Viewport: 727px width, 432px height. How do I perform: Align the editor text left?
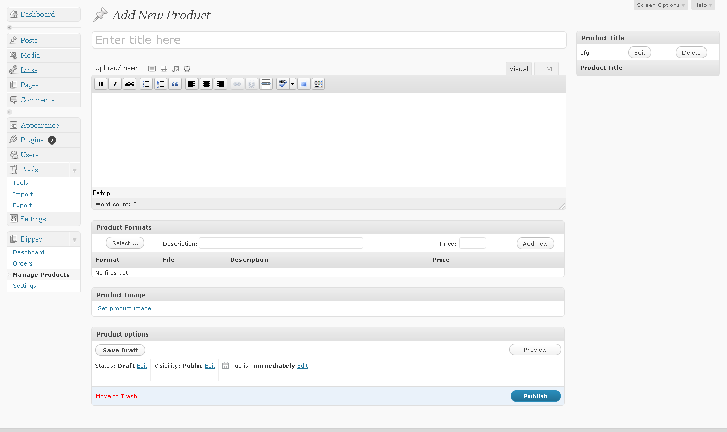(x=192, y=84)
